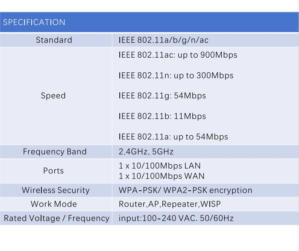Click the Router,AP,Repeater,WISP value
This screenshot has height=251, width=299.
(169, 204)
